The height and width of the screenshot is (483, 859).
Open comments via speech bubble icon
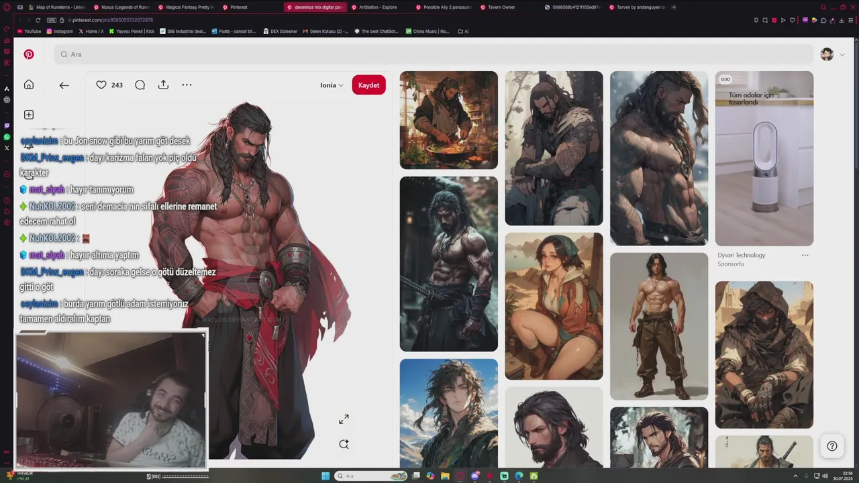[140, 85]
